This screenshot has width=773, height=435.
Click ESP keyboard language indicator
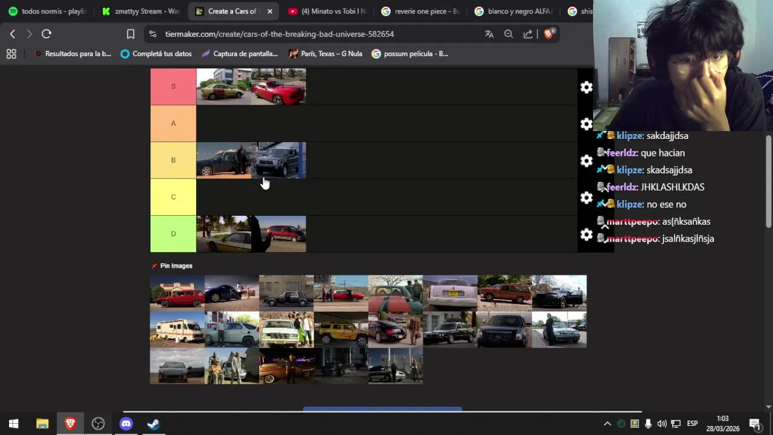(692, 424)
